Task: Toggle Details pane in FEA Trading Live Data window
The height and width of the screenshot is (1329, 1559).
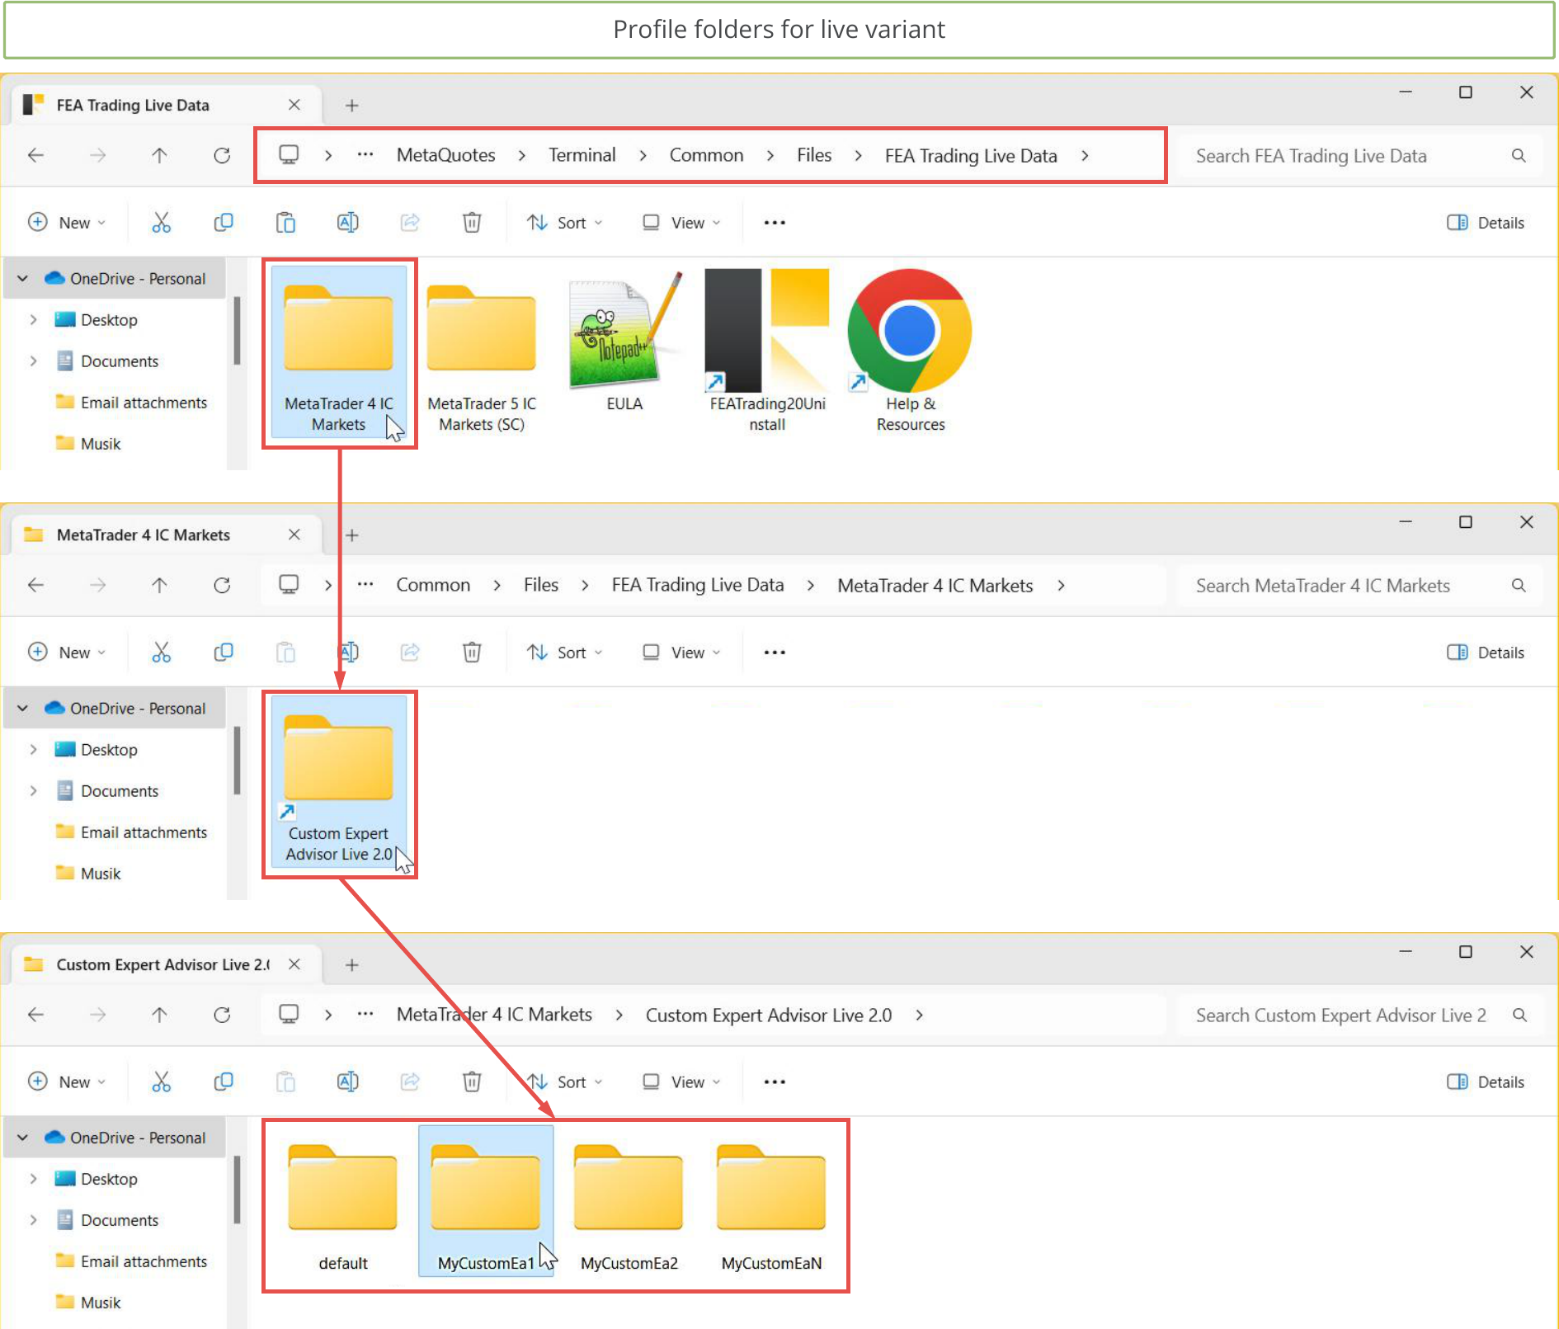Action: click(1486, 223)
